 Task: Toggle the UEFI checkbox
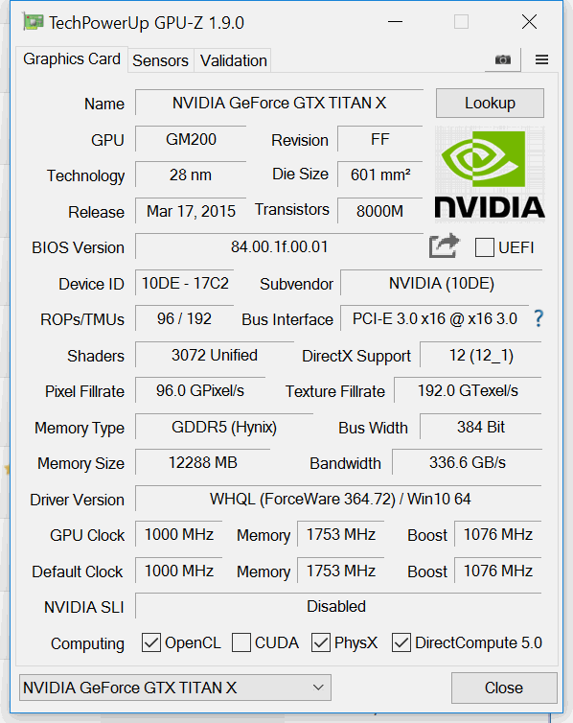pos(485,247)
